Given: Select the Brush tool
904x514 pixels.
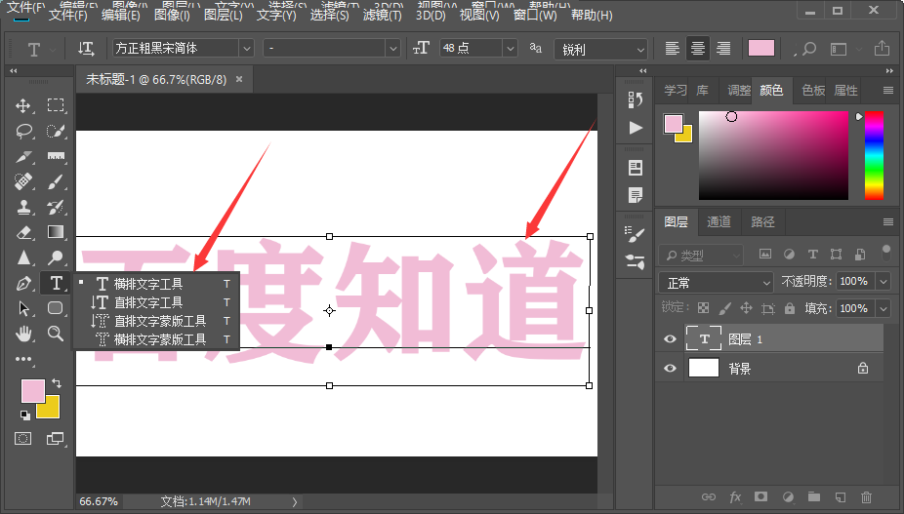Looking at the screenshot, I should [x=56, y=182].
